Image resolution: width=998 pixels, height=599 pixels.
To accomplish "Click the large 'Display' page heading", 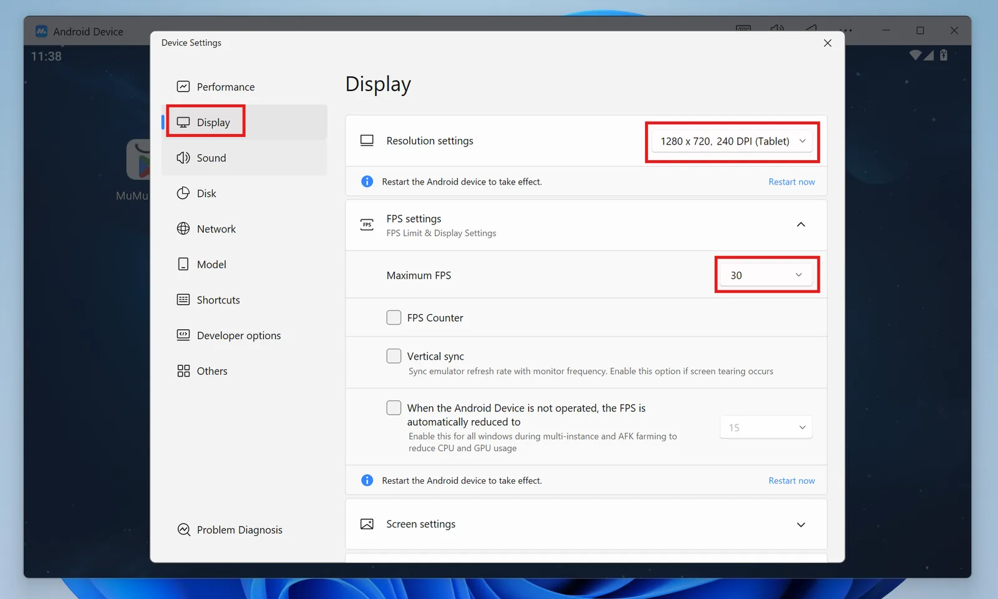I will click(378, 84).
